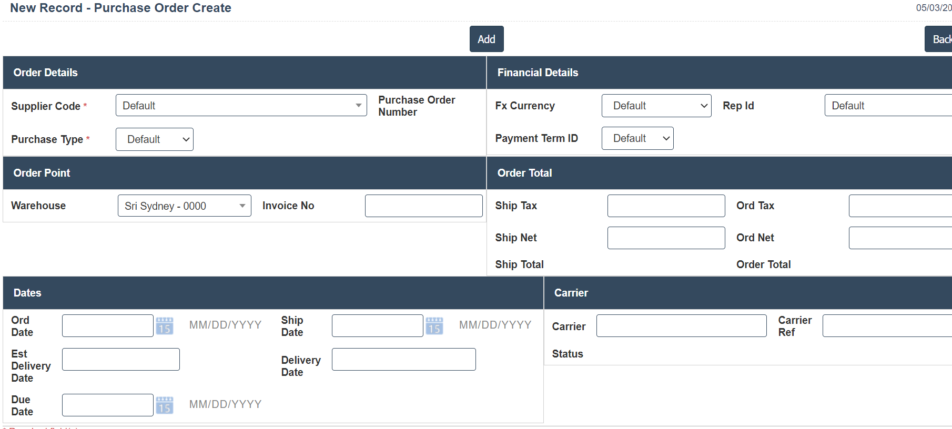This screenshot has width=952, height=429.
Task: Click into the Ship Net field
Action: 666,238
